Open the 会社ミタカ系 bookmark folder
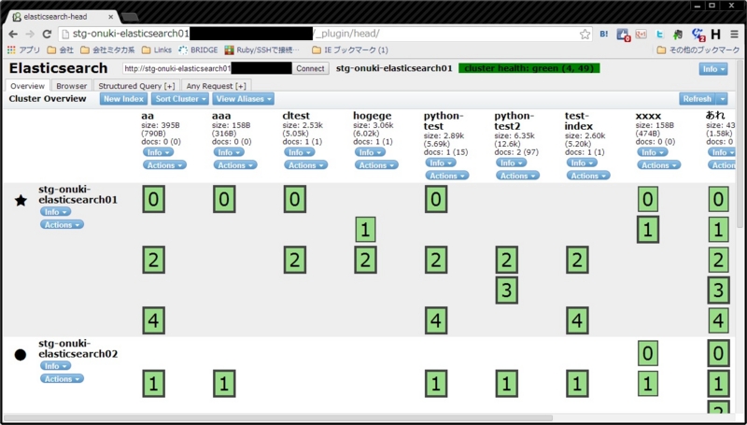The image size is (747, 425). pyautogui.click(x=108, y=50)
